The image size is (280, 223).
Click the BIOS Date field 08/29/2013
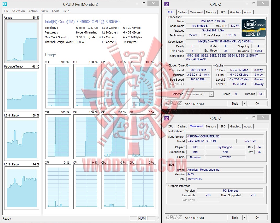[x=225, y=179]
